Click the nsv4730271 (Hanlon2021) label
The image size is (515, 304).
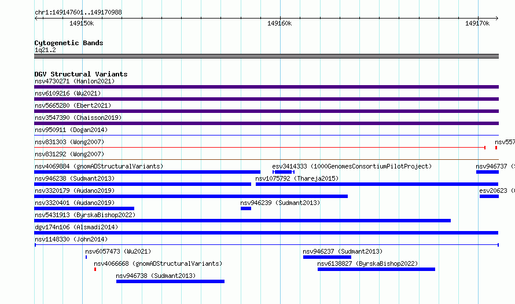coord(75,81)
